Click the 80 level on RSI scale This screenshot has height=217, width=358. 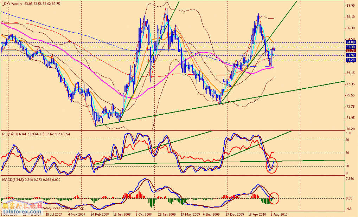[348, 140]
